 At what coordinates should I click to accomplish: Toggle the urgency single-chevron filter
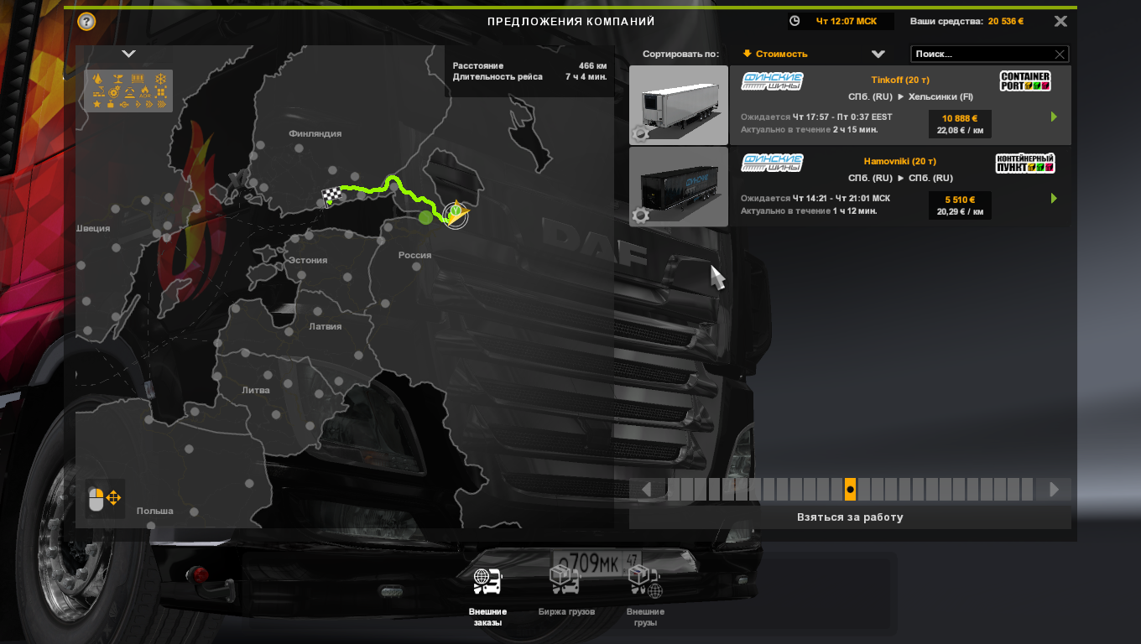pos(138,104)
